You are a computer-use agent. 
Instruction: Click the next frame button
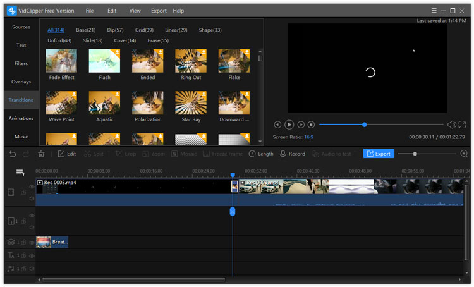coord(301,125)
